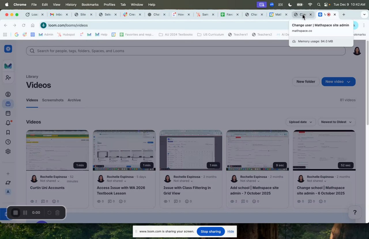The image size is (369, 239).
Task: Open the Profiles menu in menu bar
Action: pos(109,5)
